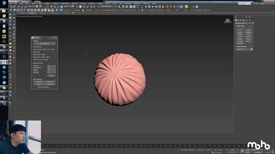Select the Cameras category in Create panel

point(243,20)
